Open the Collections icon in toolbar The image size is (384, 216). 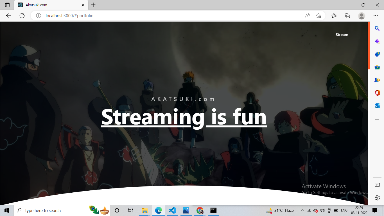347,16
